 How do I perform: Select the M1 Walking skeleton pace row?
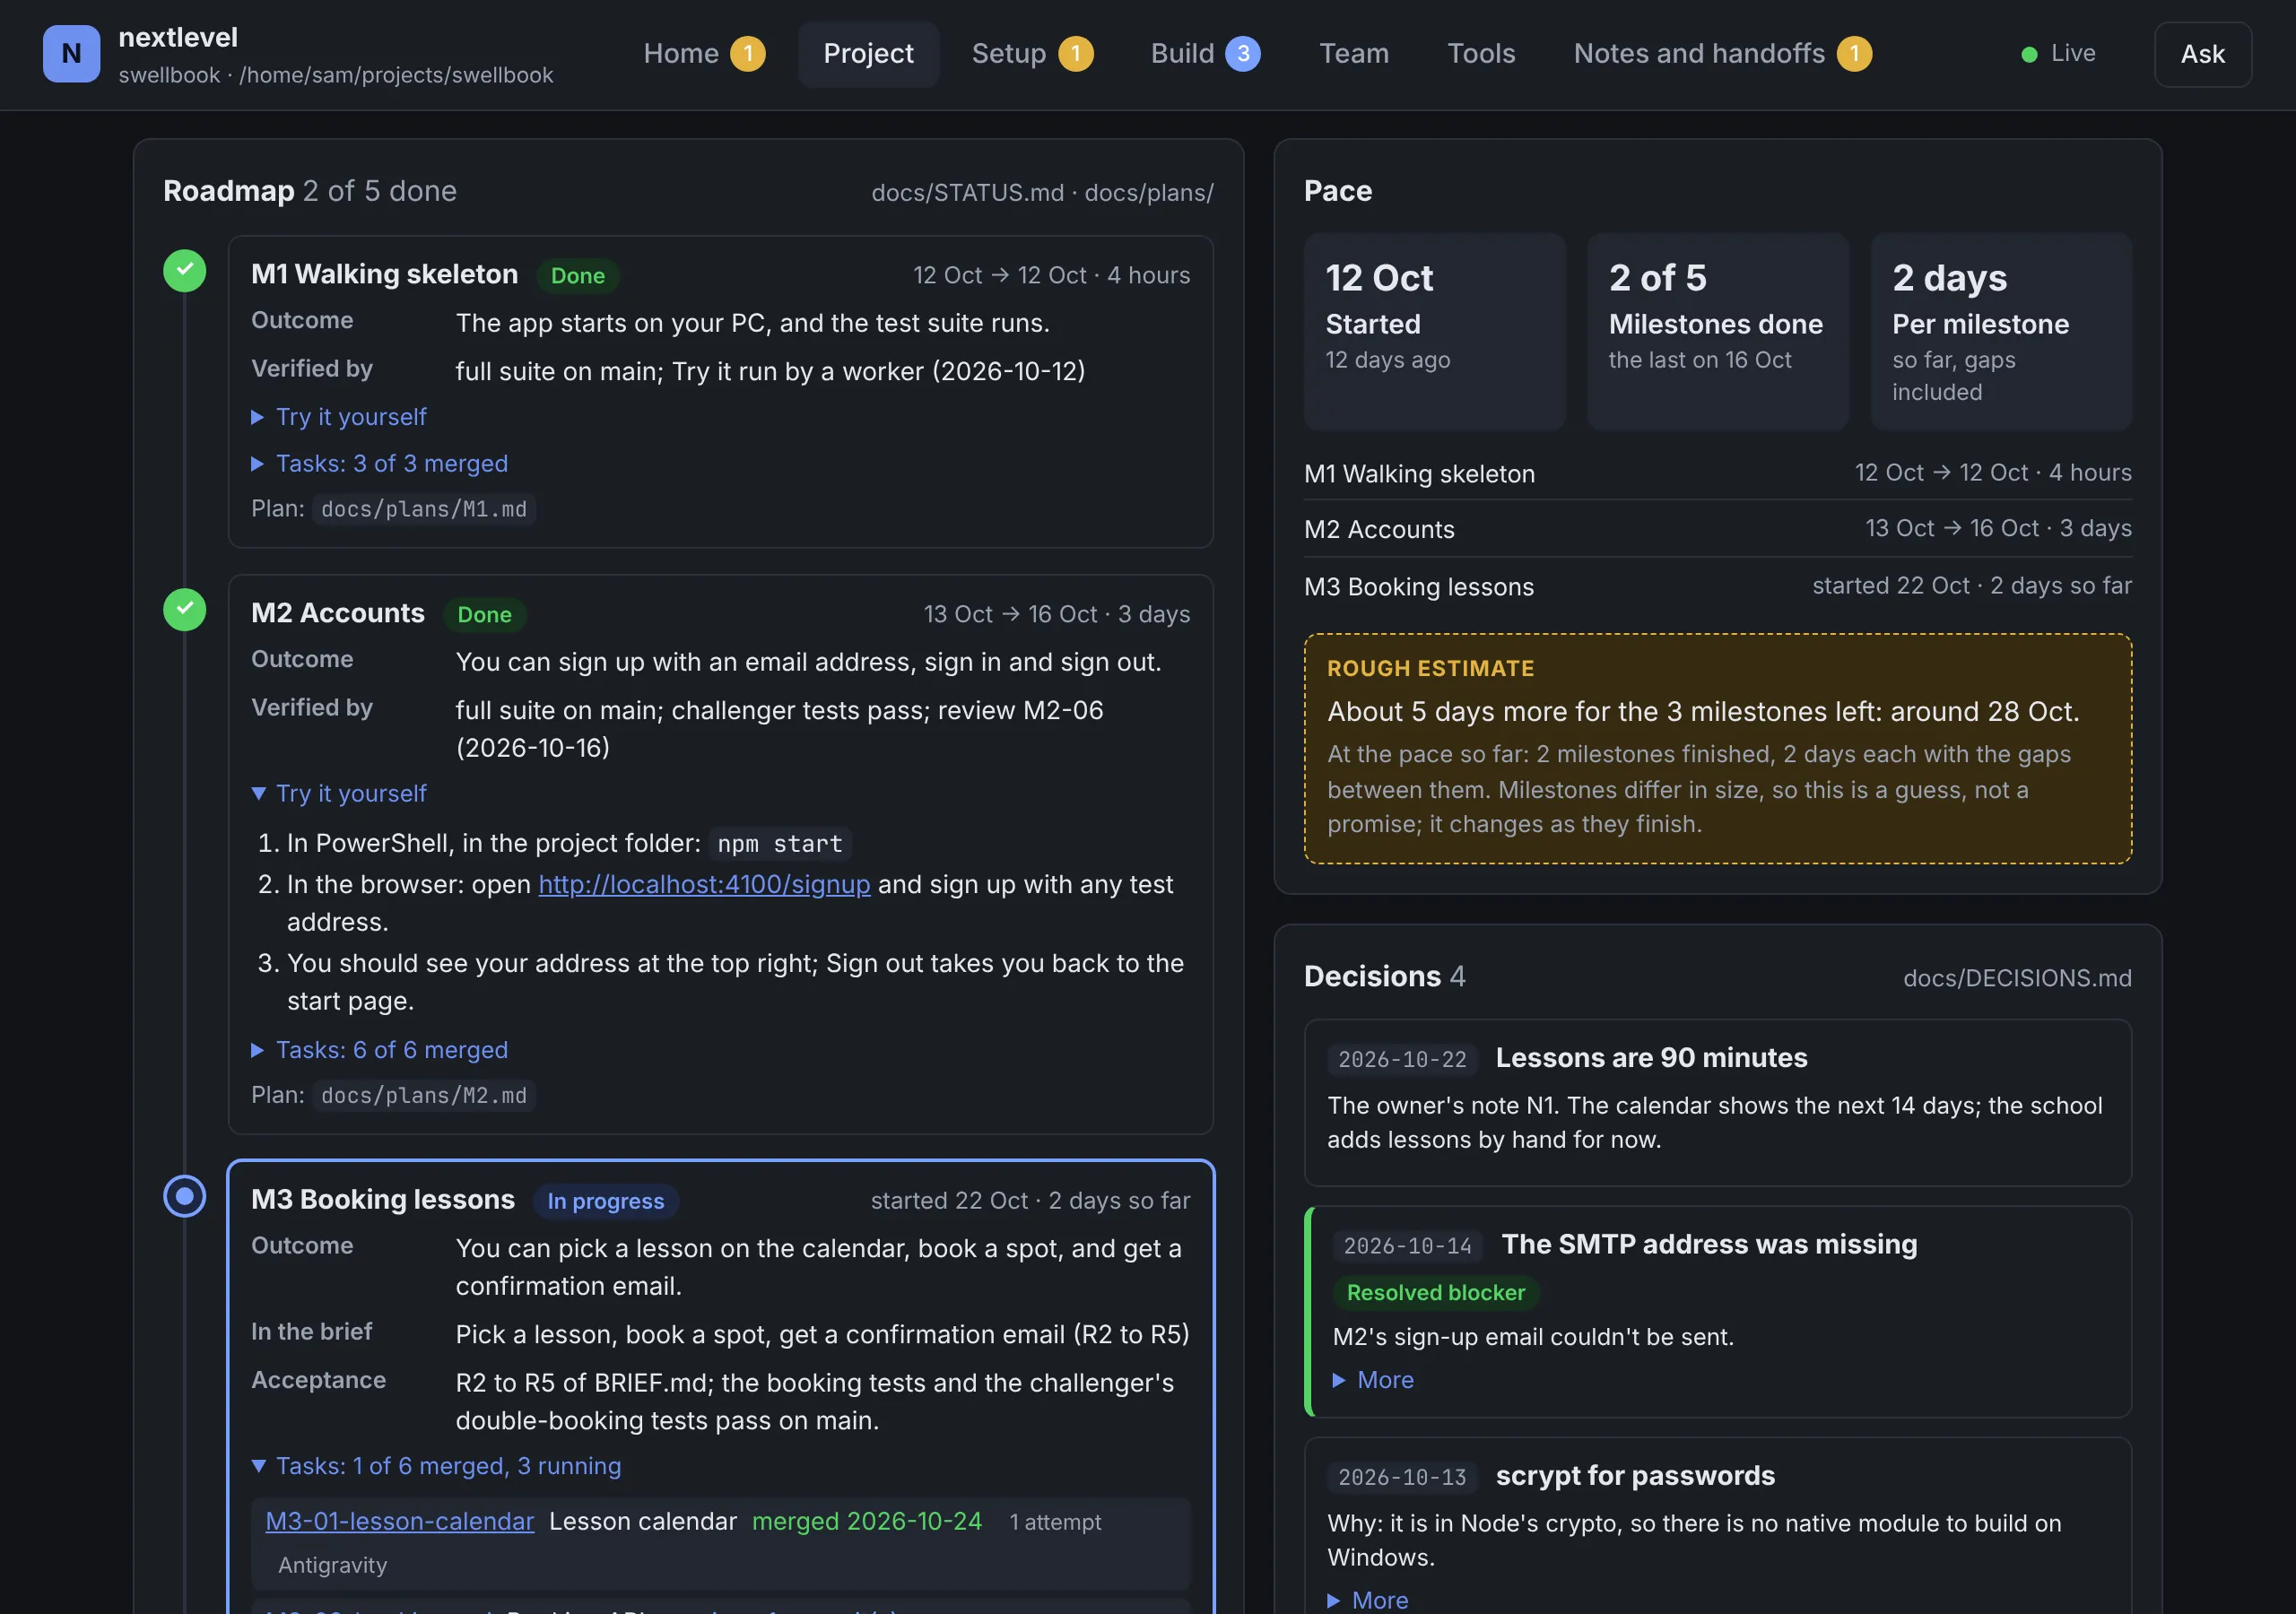1717,473
